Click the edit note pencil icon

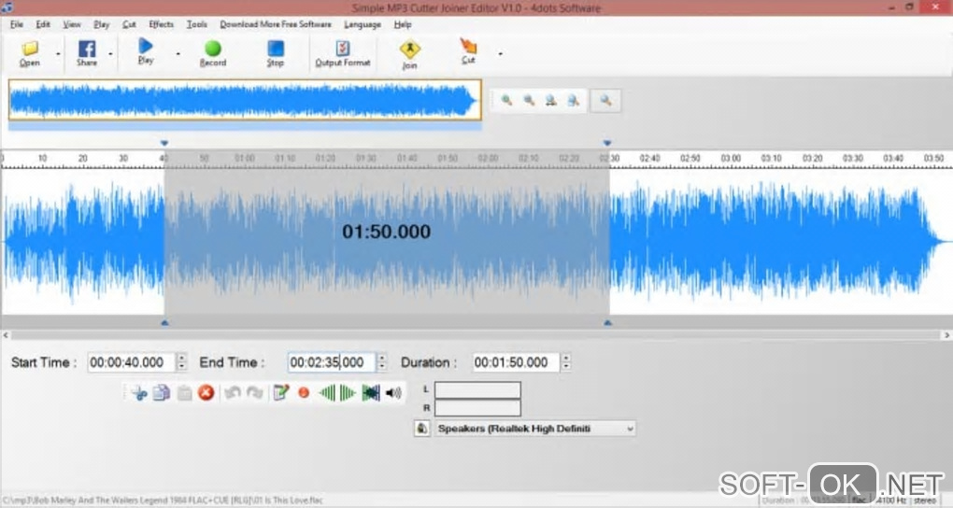coord(281,393)
